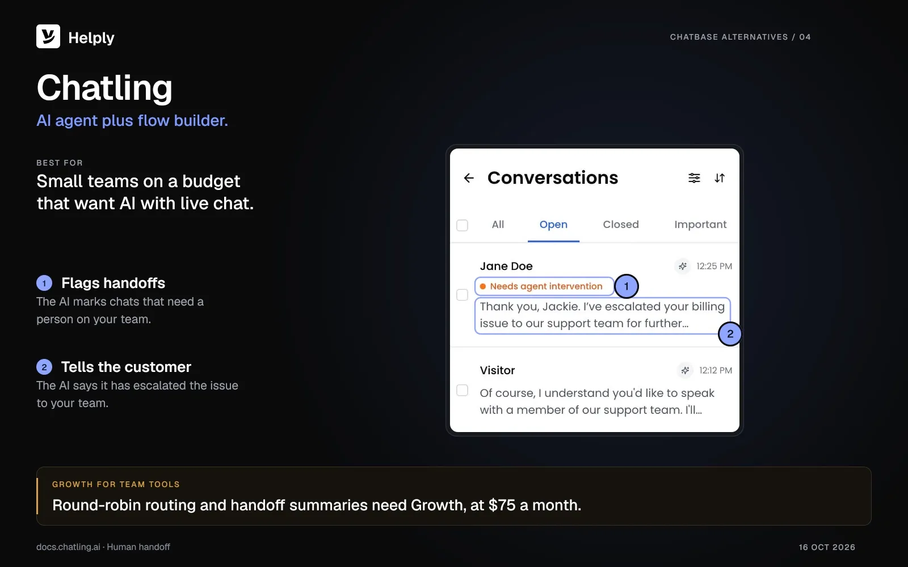Click the 12:25 PM timestamp

714,266
